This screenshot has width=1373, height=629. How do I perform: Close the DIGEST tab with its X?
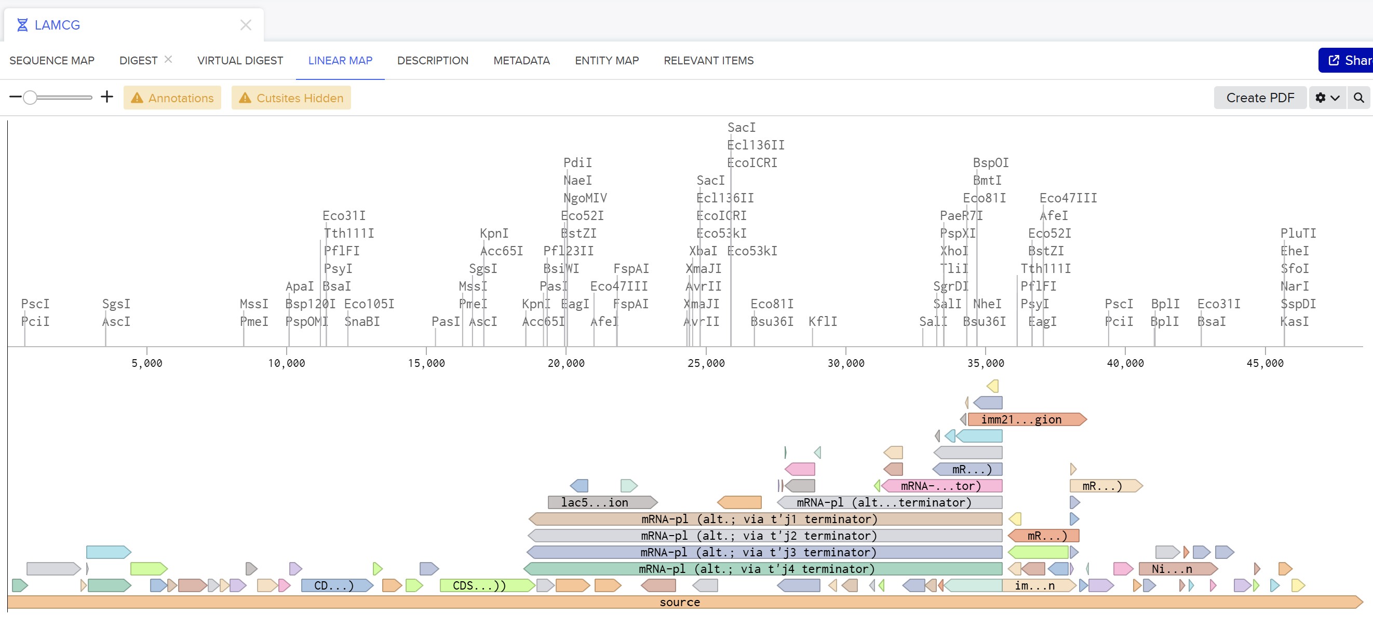point(168,60)
